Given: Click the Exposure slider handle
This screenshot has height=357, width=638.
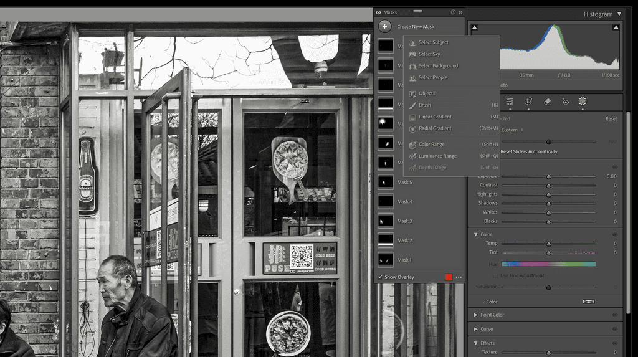Looking at the screenshot, I should tap(548, 177).
